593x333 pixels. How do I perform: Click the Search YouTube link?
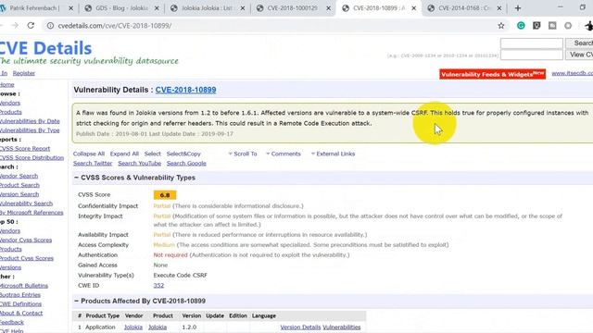140,163
